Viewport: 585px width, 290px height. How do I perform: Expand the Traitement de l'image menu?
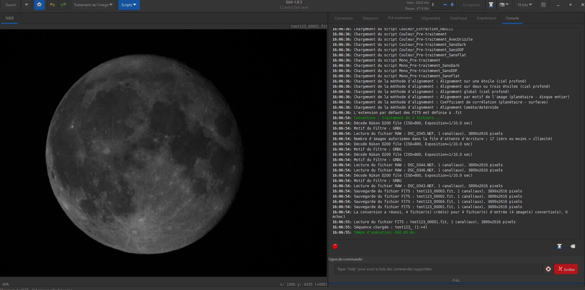click(93, 5)
